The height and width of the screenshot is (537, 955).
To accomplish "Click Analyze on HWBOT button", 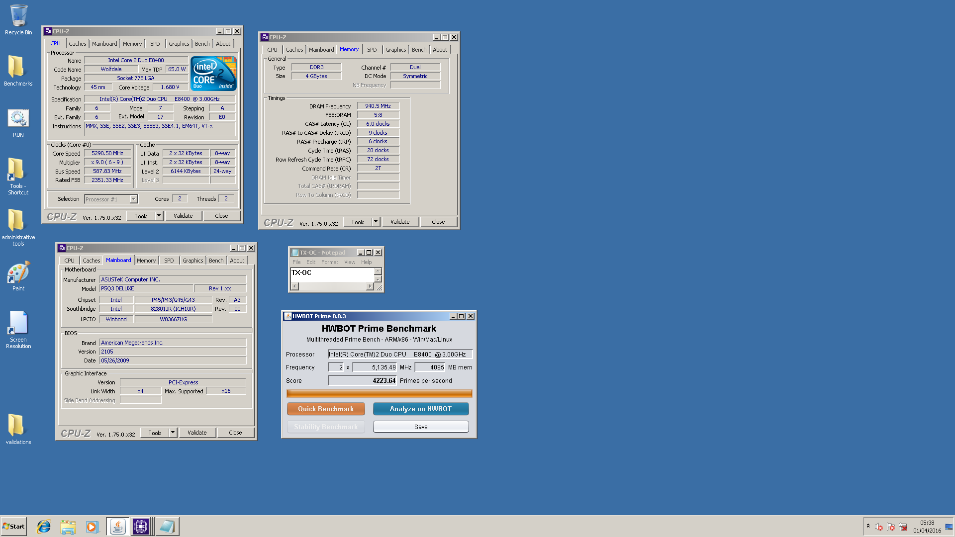I will pyautogui.click(x=421, y=409).
